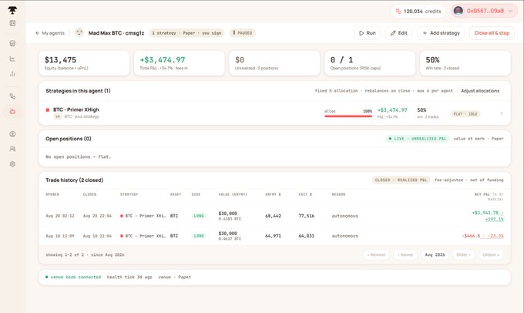Click the ‹ Newer pagination button
This screenshot has width=524, height=313.
pyautogui.click(x=405, y=255)
